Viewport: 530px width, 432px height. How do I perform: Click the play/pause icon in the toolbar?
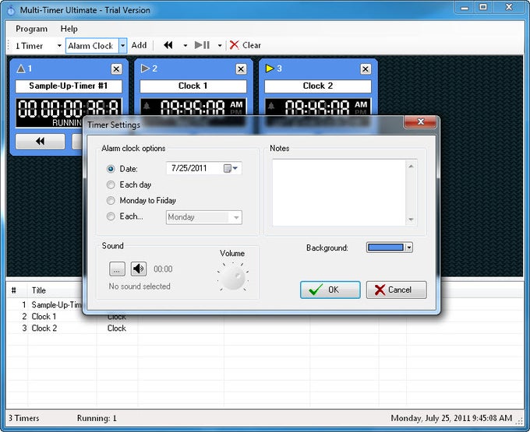pos(202,45)
